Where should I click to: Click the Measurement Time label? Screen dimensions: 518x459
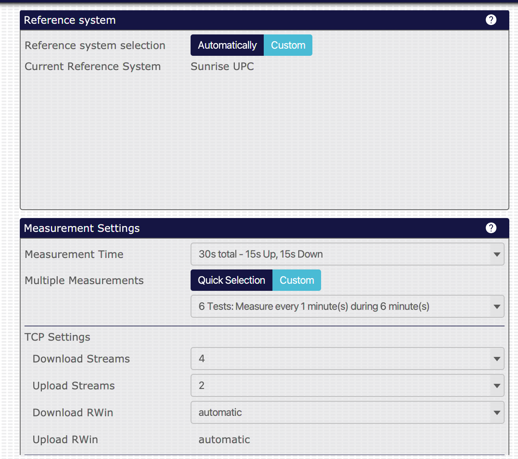[x=74, y=254]
